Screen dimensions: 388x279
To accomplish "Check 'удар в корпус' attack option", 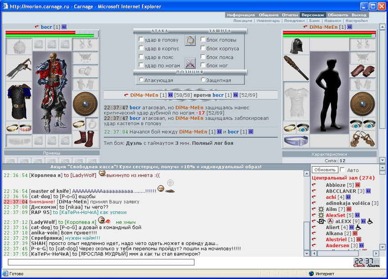I will (141, 48).
